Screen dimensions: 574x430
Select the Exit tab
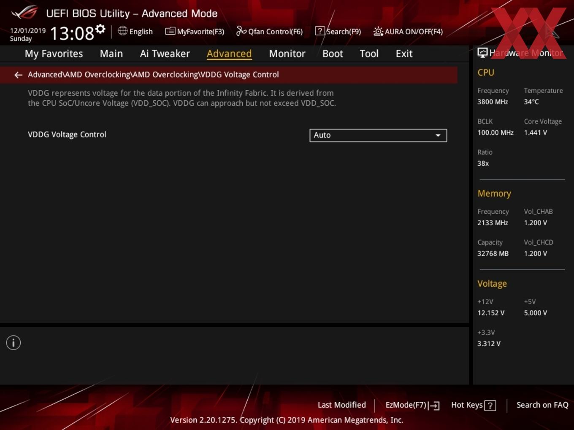(404, 54)
